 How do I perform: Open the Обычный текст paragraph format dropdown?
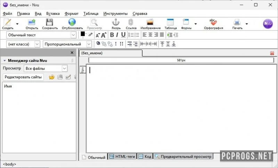(41, 35)
